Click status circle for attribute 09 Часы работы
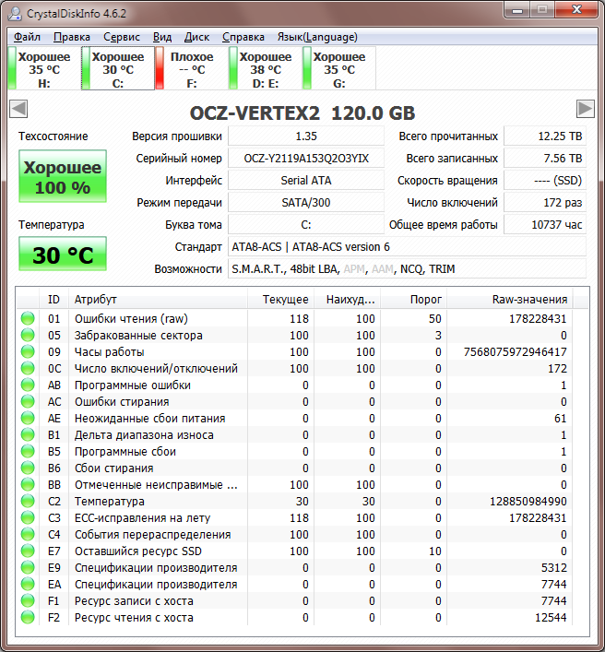605x652 pixels. (x=28, y=351)
